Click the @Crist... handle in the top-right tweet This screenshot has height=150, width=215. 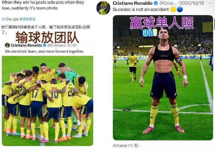pos(168,3)
